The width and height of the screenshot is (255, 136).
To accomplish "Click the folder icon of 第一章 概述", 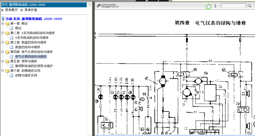I will (x=7, y=24).
